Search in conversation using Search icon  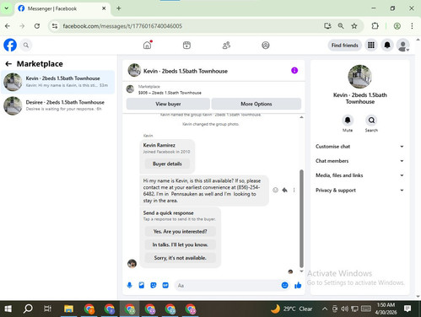[371, 121]
